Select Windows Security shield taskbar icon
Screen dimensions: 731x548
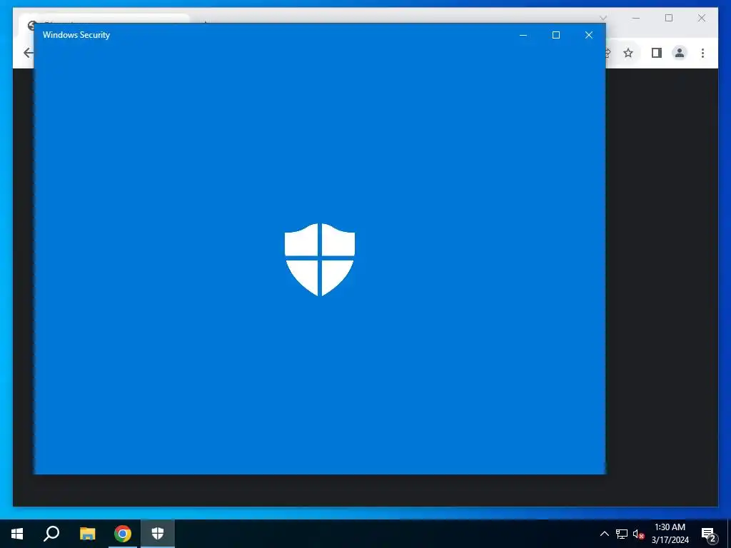158,534
